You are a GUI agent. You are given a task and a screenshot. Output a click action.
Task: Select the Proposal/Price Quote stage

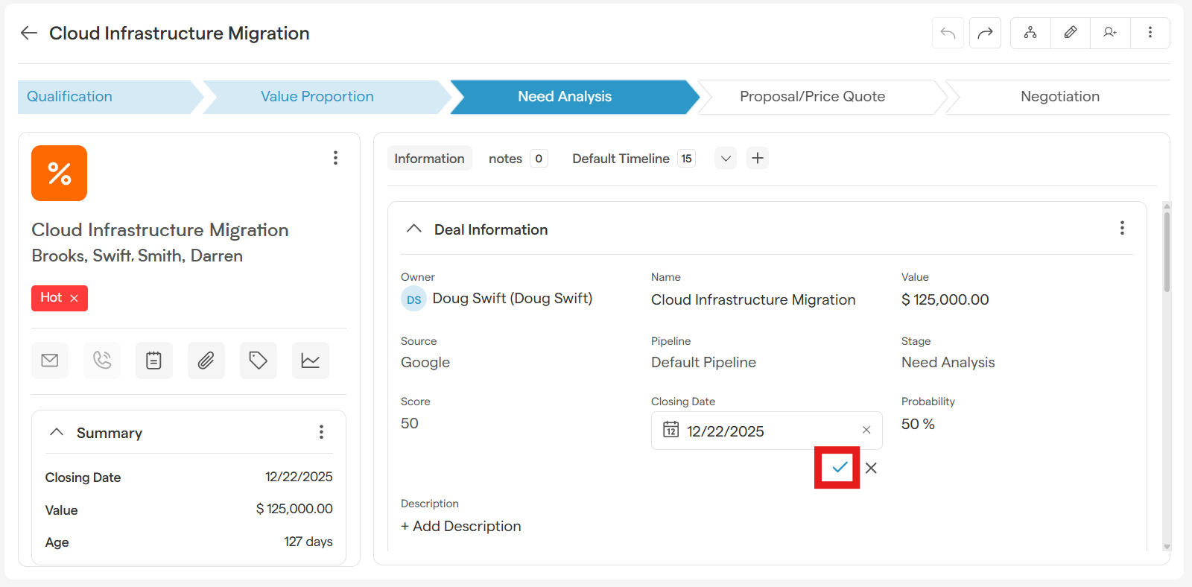pyautogui.click(x=812, y=97)
